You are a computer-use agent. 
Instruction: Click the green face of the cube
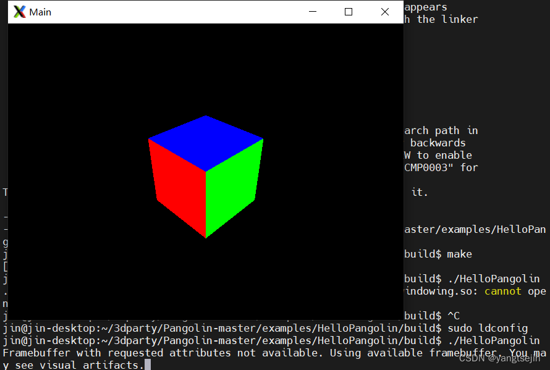tap(232, 188)
